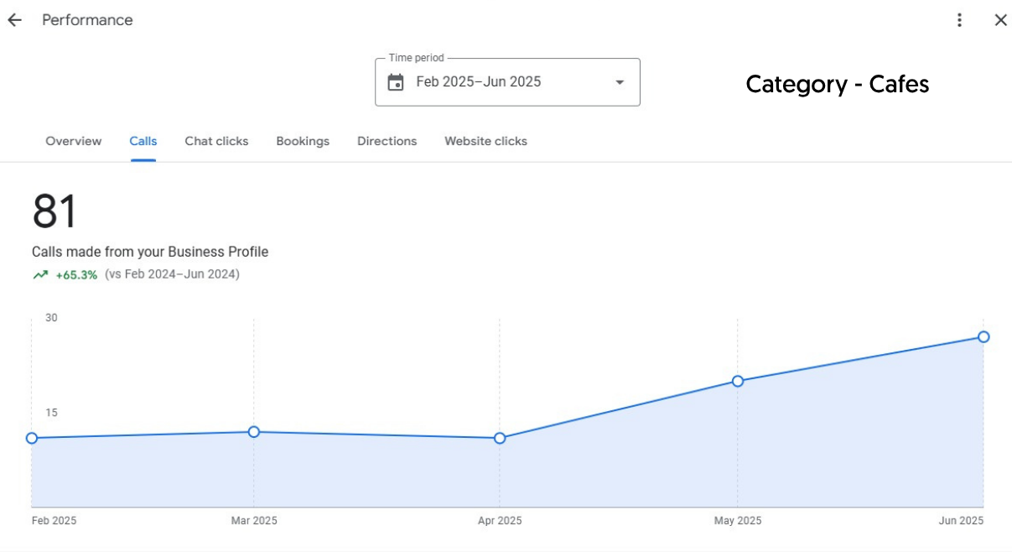
Task: Open the Chat clicks tab
Action: pyautogui.click(x=216, y=141)
